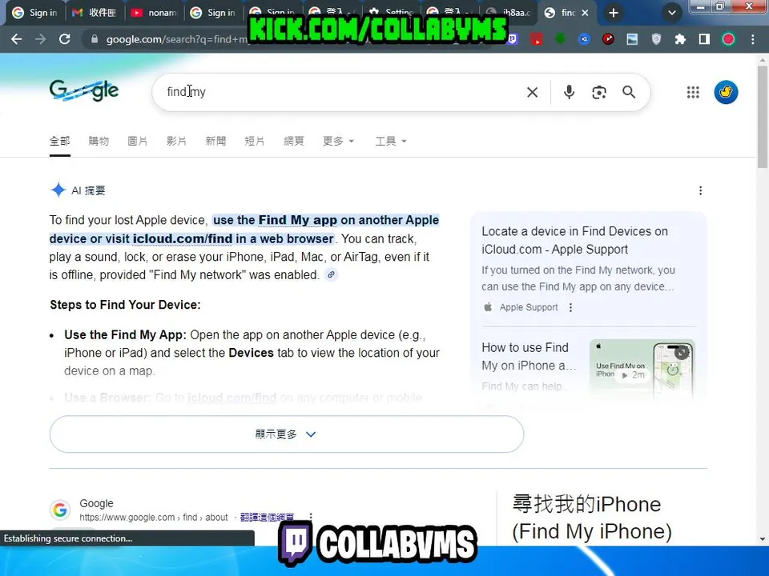Expand AI summary with 顯示更多
This screenshot has width=769, height=576.
pos(287,434)
